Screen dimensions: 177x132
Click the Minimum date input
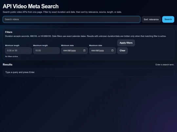click(x=74, y=51)
